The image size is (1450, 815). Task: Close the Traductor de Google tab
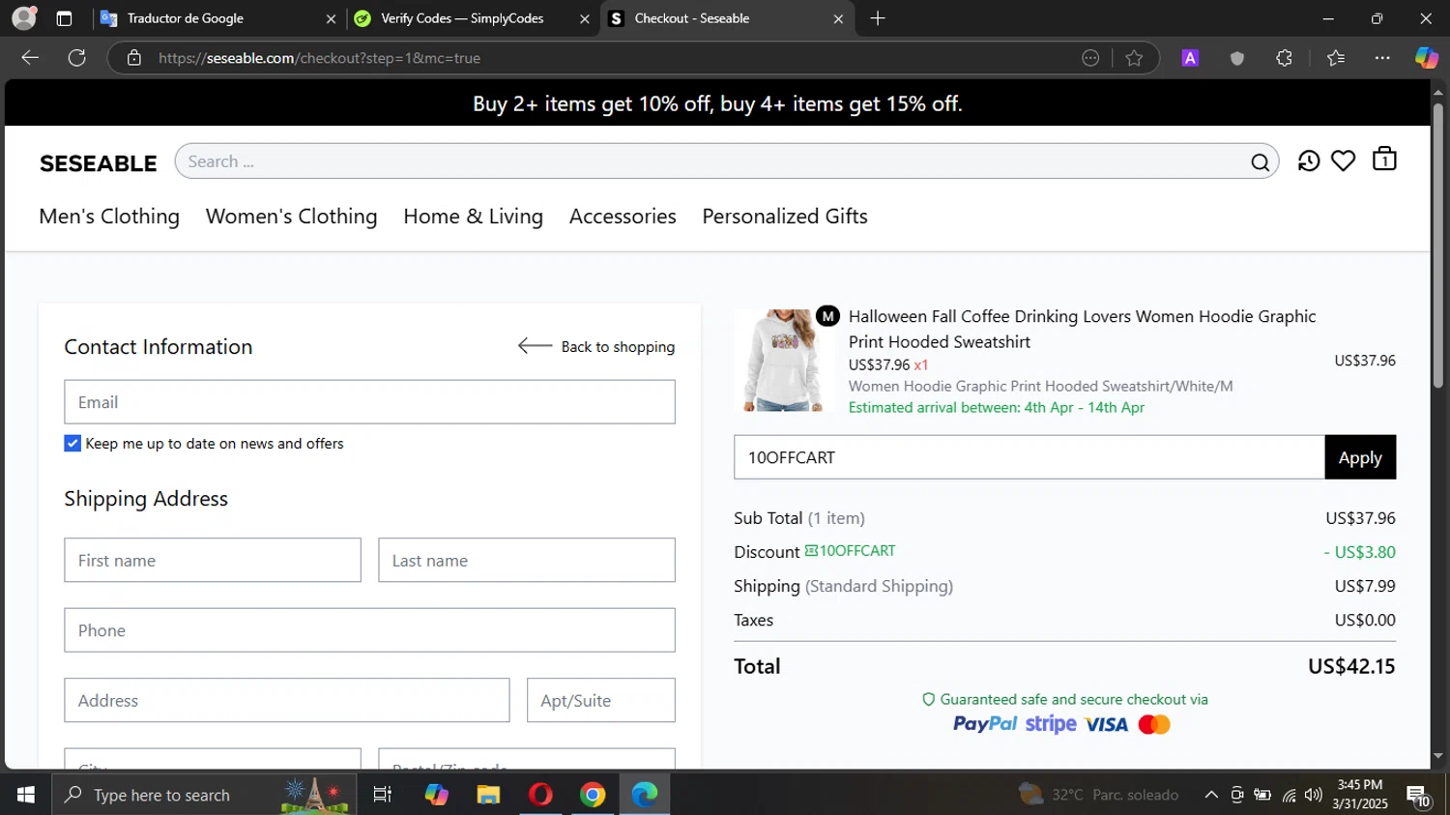coord(331,18)
